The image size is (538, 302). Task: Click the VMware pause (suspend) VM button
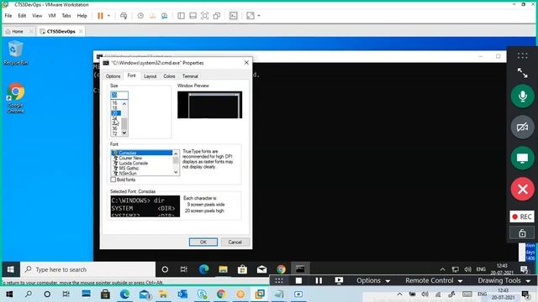coord(100,16)
